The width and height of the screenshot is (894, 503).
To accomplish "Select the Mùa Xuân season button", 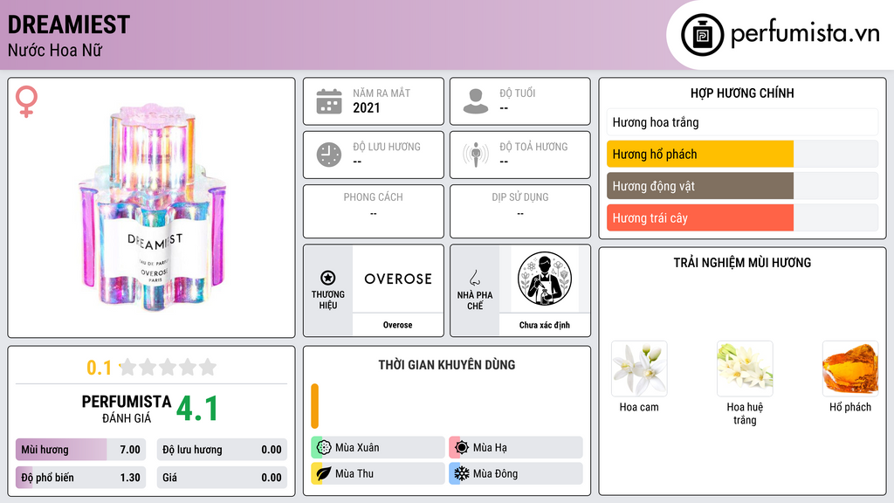I will (x=378, y=448).
